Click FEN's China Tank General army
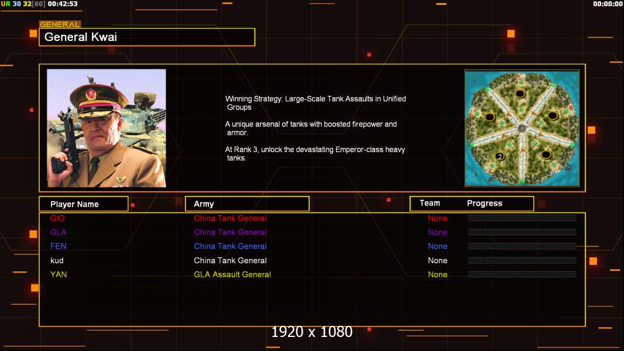This screenshot has height=351, width=624. point(230,246)
